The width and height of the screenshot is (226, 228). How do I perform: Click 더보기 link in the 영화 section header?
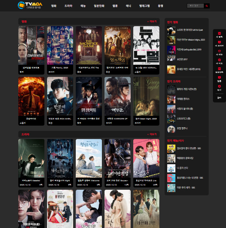coord(152,21)
